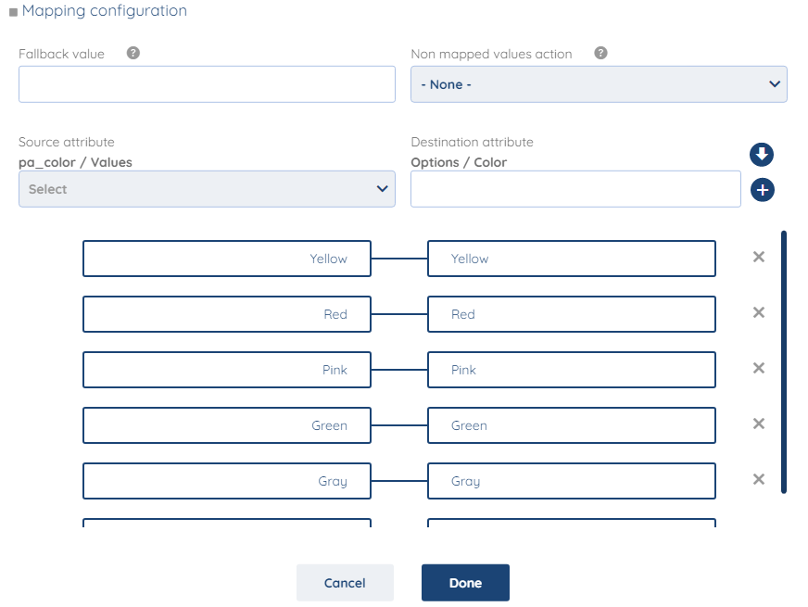
Task: Click the Source attribute label
Action: click(x=67, y=142)
